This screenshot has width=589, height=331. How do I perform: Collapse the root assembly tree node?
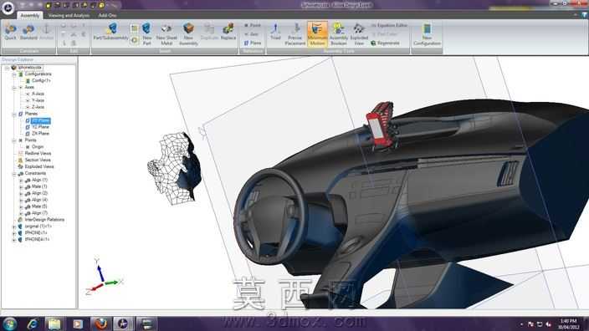tap(7, 68)
